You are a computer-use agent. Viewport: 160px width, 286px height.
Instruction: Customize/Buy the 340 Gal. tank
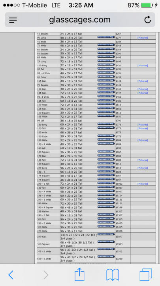106,234
